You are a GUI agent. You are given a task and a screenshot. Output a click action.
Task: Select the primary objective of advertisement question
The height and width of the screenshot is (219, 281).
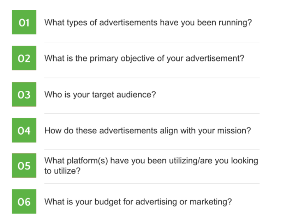click(x=144, y=59)
